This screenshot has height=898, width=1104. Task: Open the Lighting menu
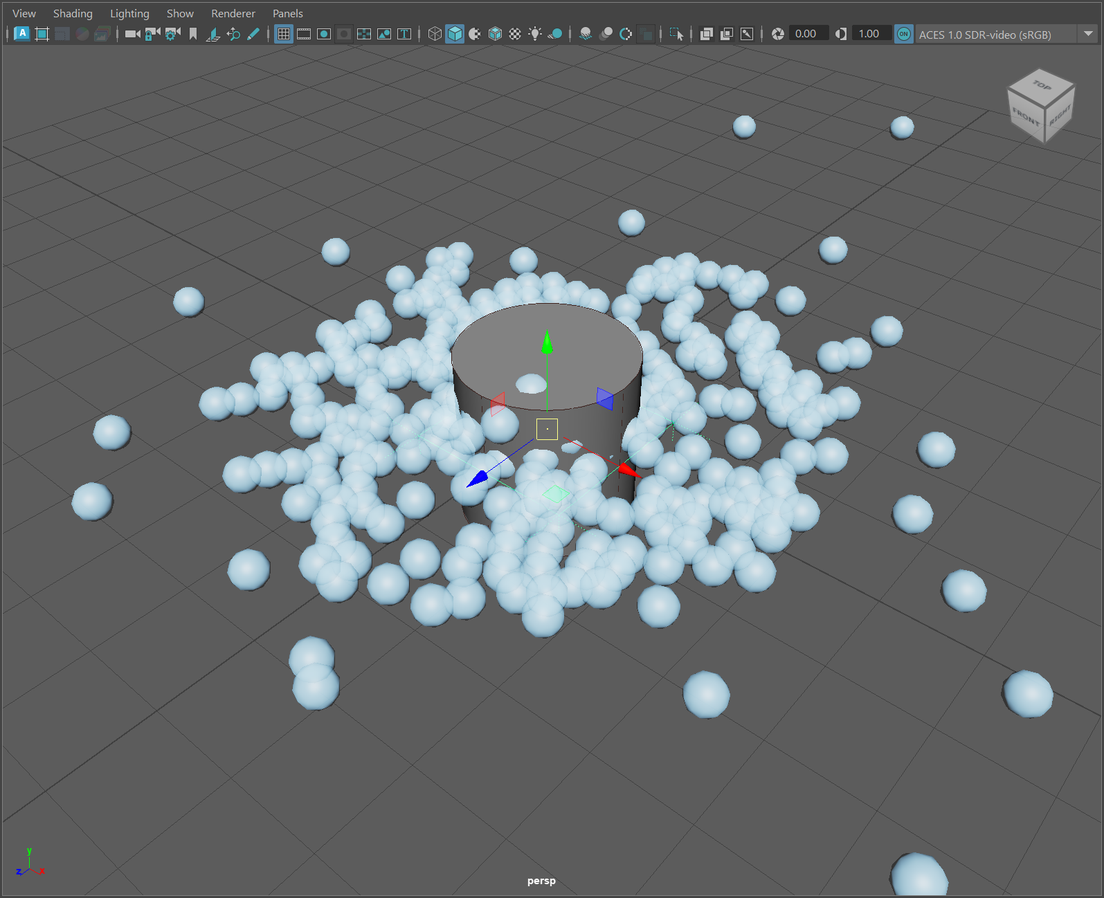coord(129,13)
